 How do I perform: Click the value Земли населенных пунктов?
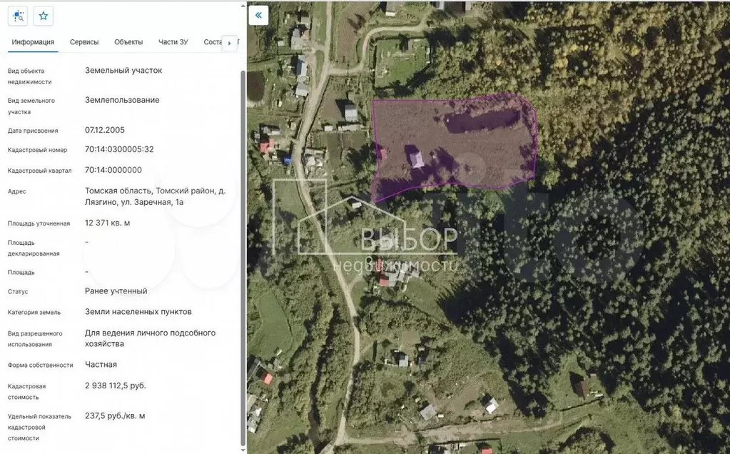click(x=138, y=312)
